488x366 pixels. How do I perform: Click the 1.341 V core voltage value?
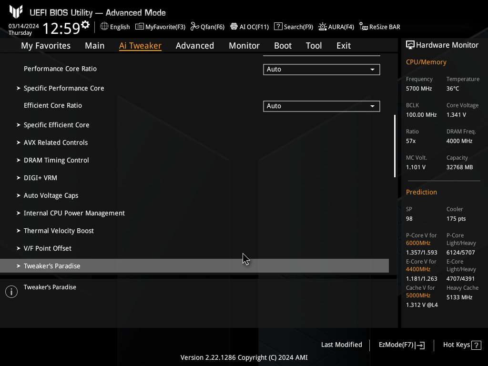[x=456, y=115]
